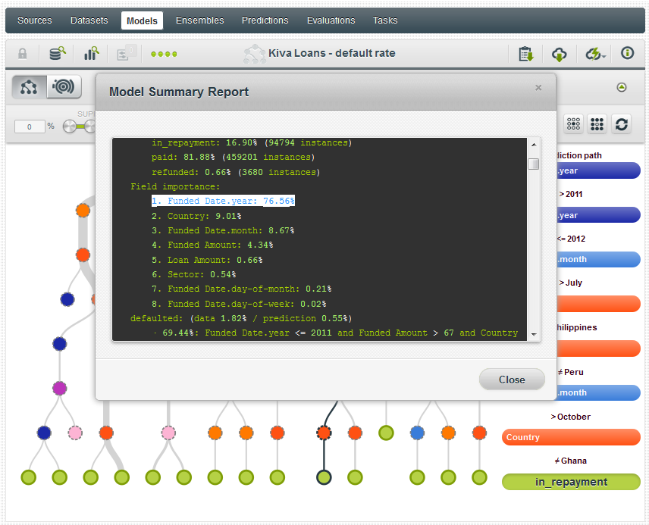
Task: Click the bar chart search icon
Action: pos(92,54)
